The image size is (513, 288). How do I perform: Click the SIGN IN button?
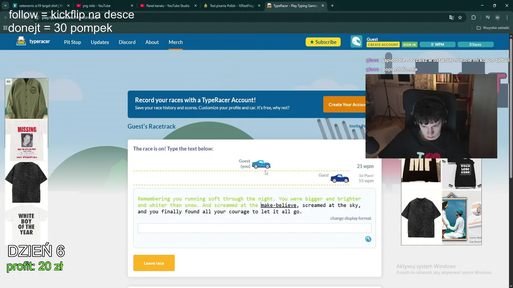(409, 44)
